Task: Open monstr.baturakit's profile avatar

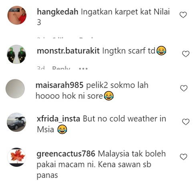Action: (16, 54)
